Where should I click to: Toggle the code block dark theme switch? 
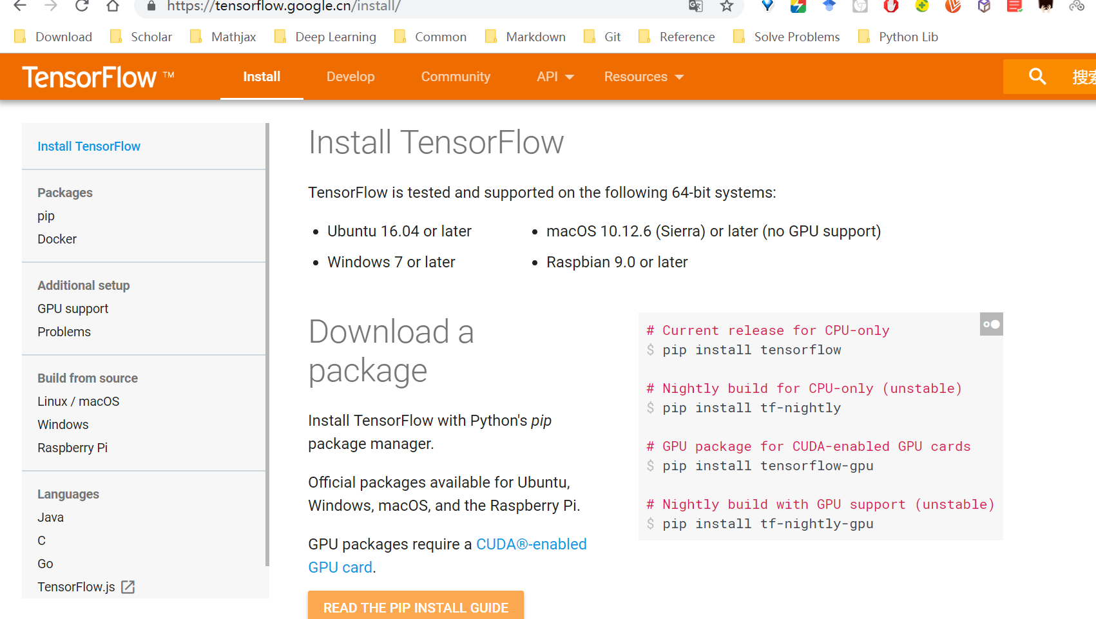click(x=992, y=324)
